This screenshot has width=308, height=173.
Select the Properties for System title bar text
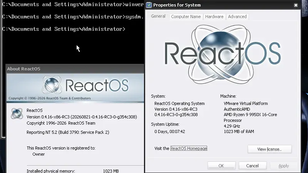(x=177, y=5)
